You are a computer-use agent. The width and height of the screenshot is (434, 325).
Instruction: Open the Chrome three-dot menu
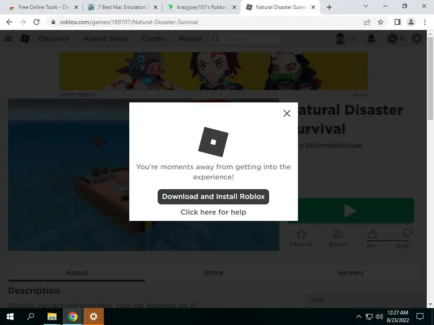(x=425, y=22)
